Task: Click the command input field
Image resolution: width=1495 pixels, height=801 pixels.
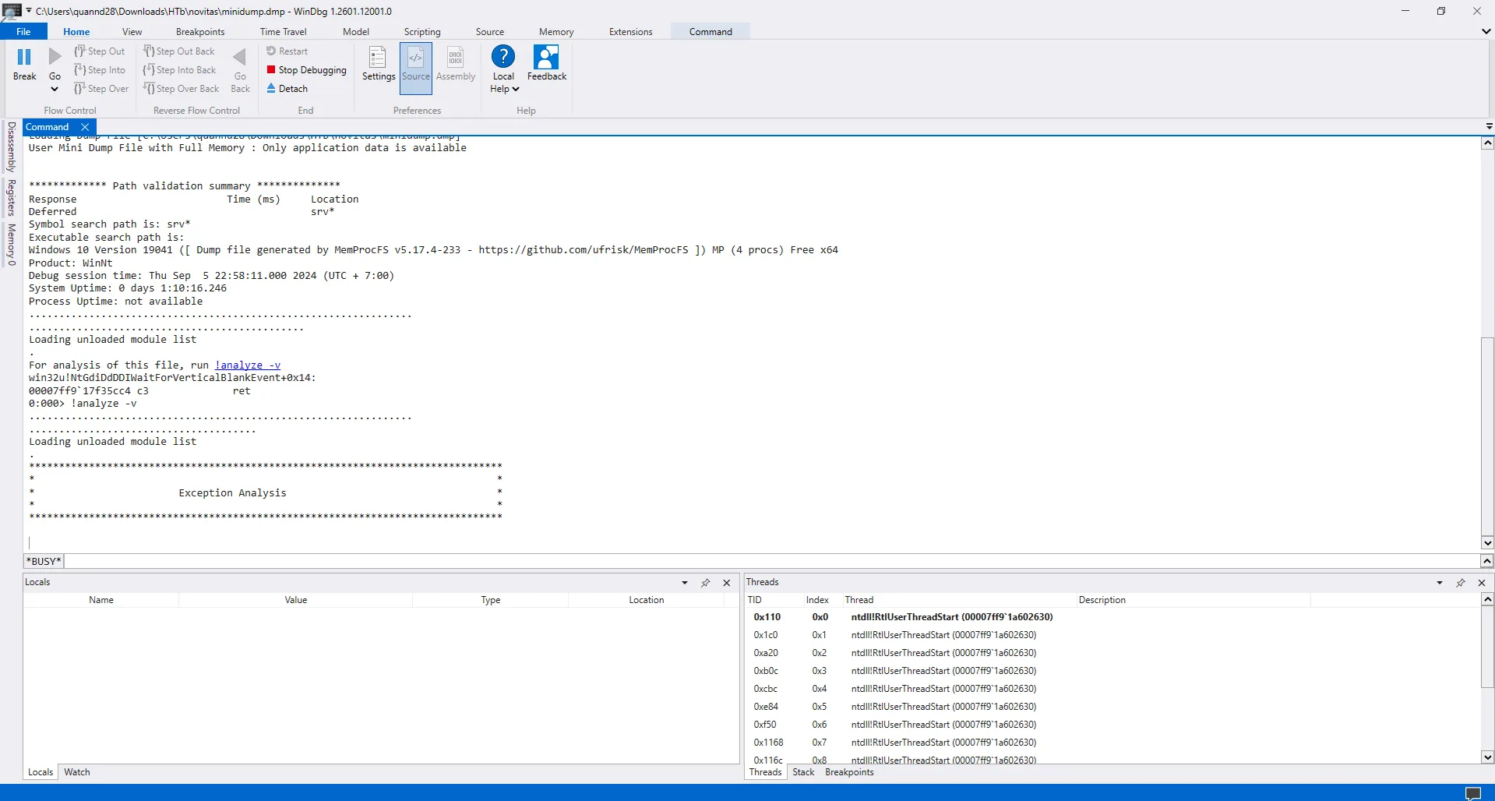Action: pyautogui.click(x=771, y=562)
